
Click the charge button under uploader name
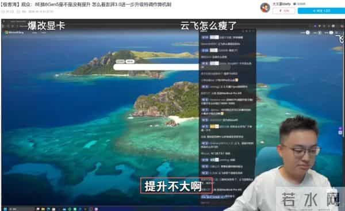(x=284, y=11)
